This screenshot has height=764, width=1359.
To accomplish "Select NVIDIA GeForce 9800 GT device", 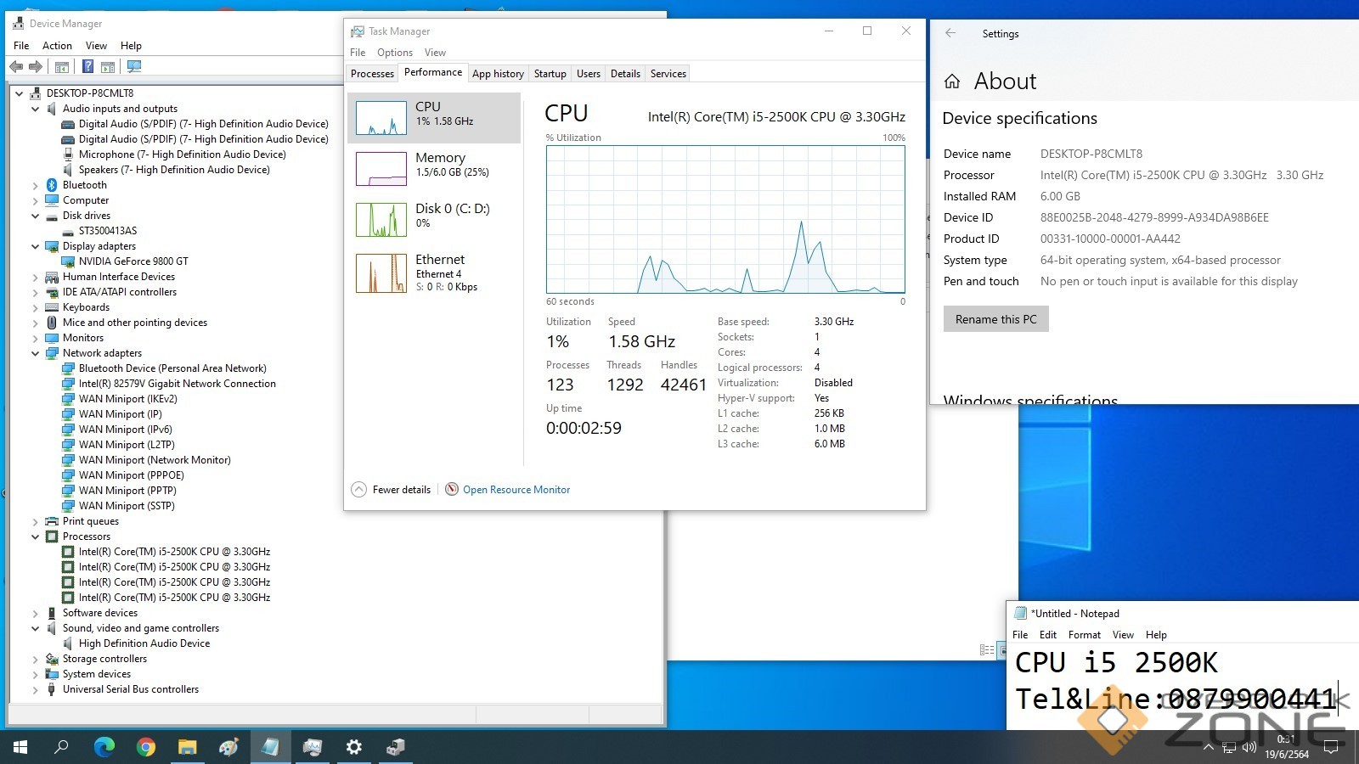I will [x=133, y=261].
